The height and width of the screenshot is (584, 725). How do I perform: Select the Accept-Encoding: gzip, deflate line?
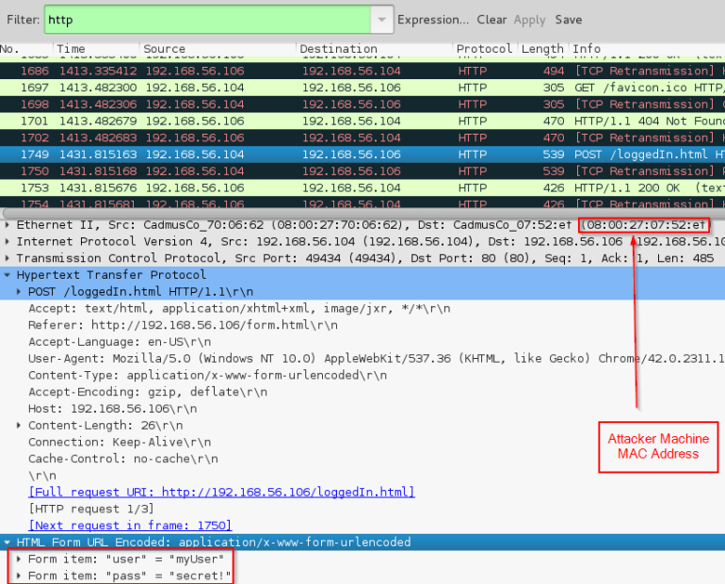[148, 392]
